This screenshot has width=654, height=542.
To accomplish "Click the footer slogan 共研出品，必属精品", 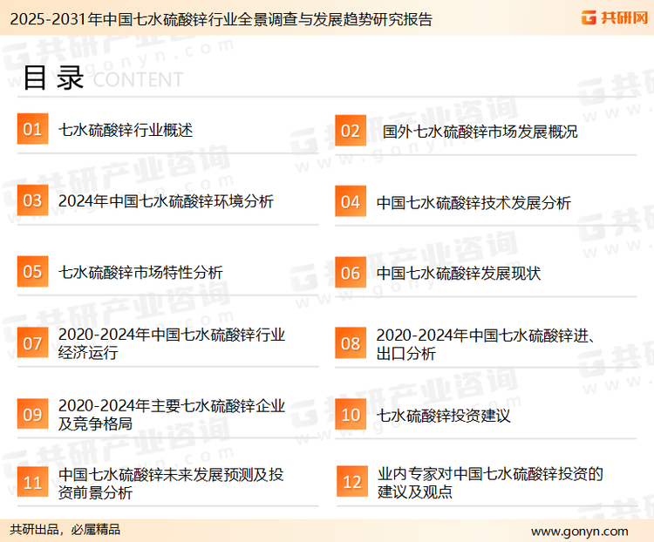I will [65, 530].
